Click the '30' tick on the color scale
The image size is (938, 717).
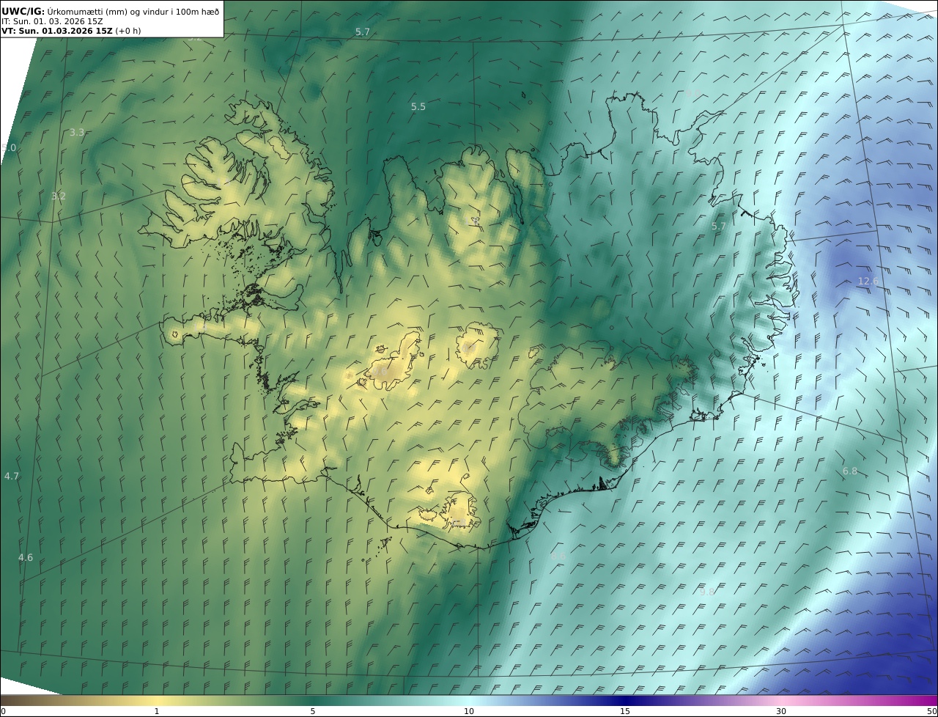pyautogui.click(x=781, y=711)
